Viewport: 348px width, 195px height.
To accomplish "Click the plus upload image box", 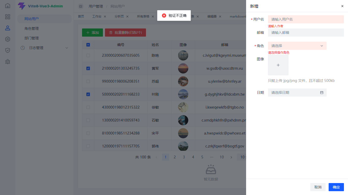I will pyautogui.click(x=278, y=65).
